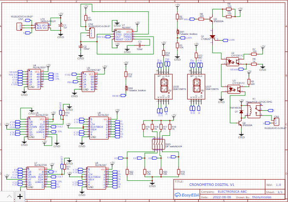Select counter chip U7 74LS193
288x202 pixels.
click(x=36, y=178)
